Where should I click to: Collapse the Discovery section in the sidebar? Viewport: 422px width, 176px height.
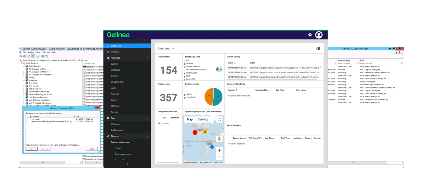tap(147, 136)
